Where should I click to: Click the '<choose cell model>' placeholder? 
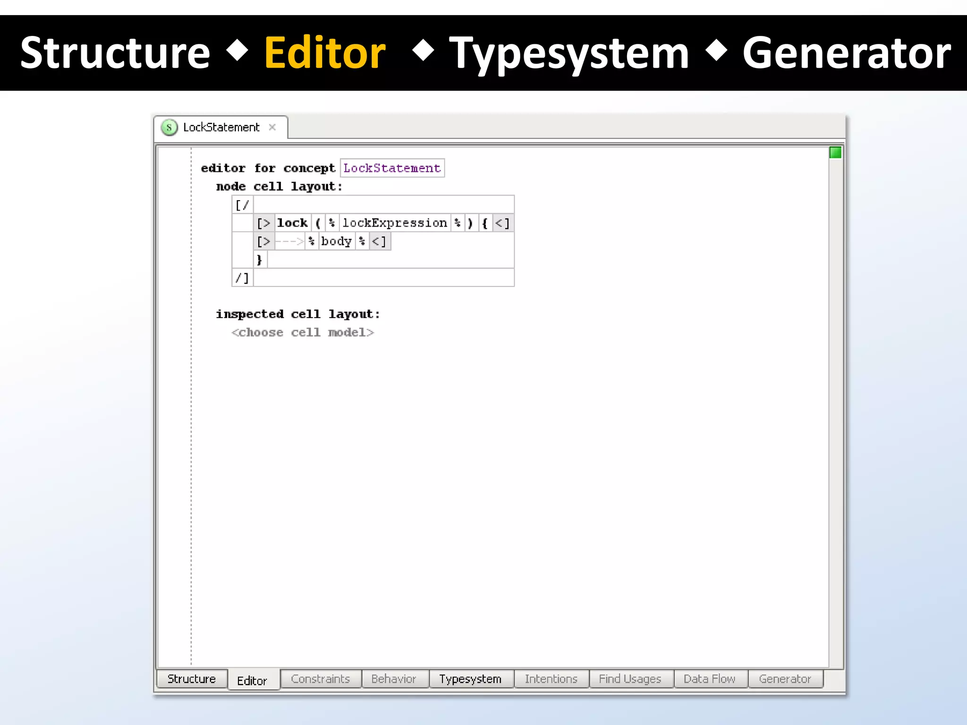click(303, 332)
